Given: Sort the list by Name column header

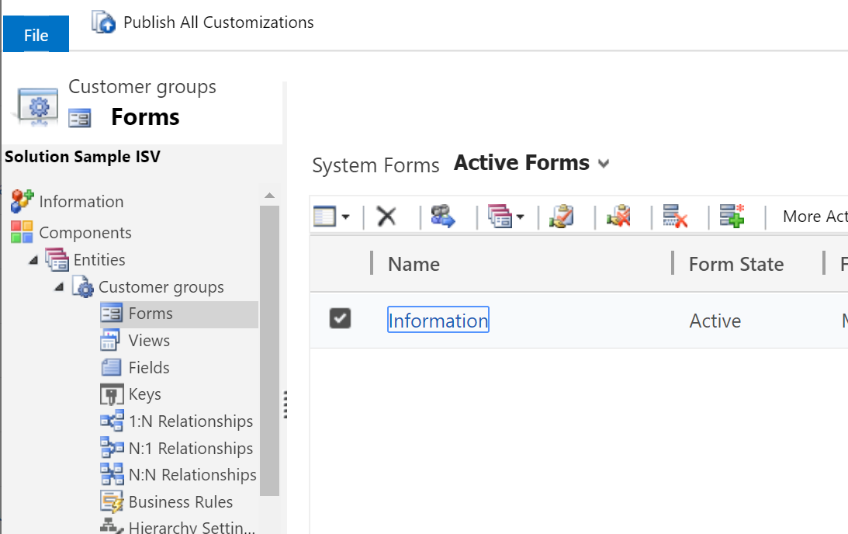Looking at the screenshot, I should coord(414,264).
